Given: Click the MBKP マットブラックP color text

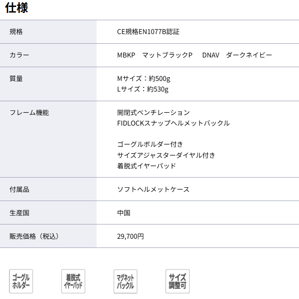Looking at the screenshot, I should pos(155,55).
